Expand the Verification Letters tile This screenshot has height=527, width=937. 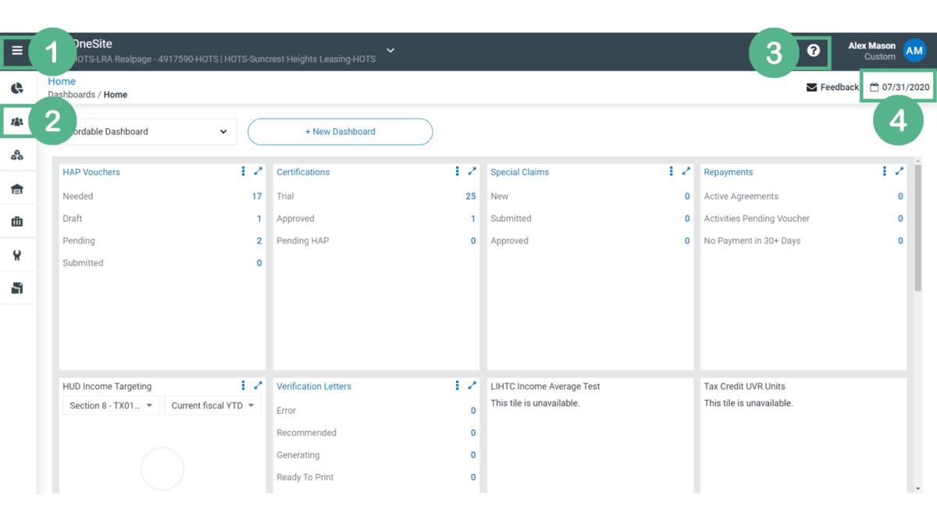472,385
